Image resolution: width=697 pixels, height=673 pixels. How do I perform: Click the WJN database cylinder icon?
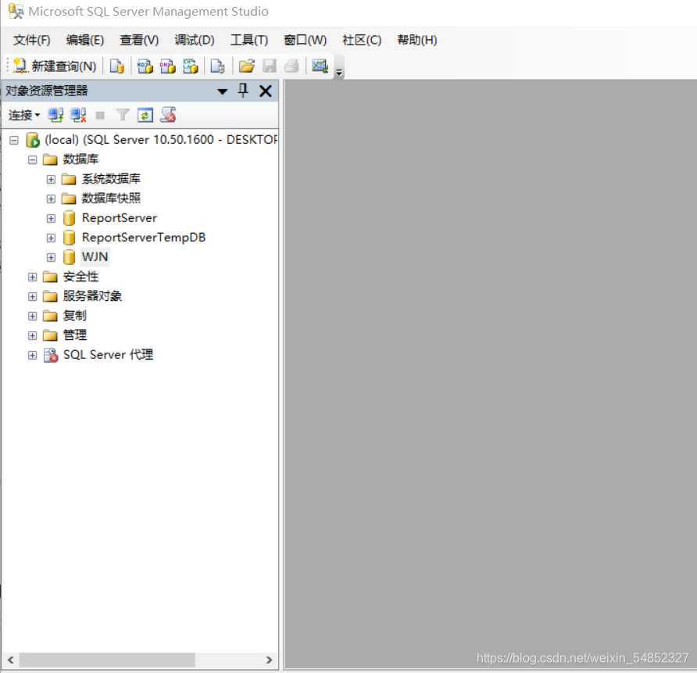(x=69, y=257)
